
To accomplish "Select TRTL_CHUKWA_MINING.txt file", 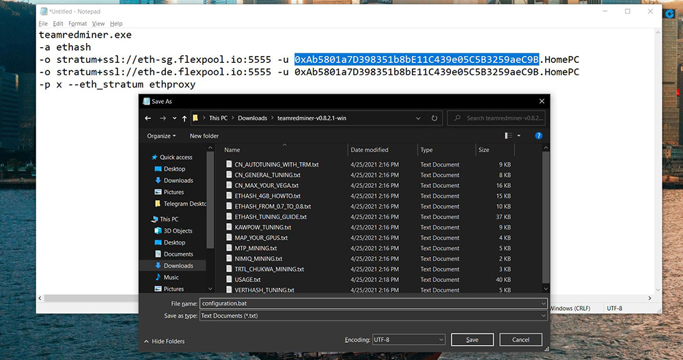I will (268, 269).
